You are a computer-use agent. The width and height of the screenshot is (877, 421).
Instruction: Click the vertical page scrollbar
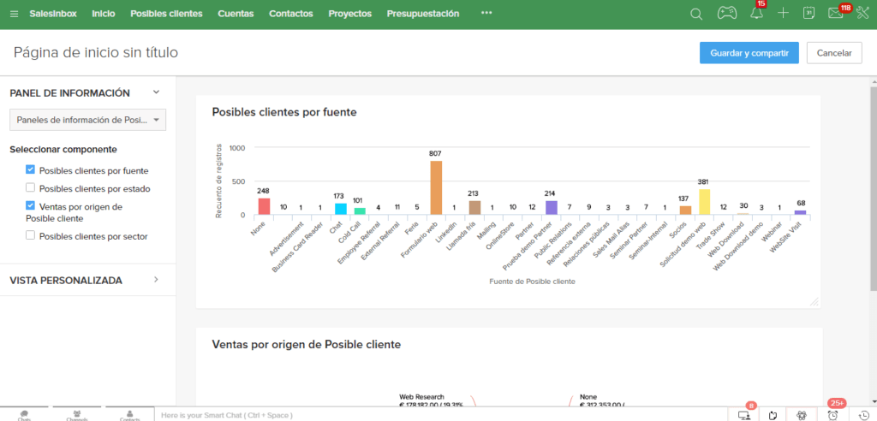873,187
